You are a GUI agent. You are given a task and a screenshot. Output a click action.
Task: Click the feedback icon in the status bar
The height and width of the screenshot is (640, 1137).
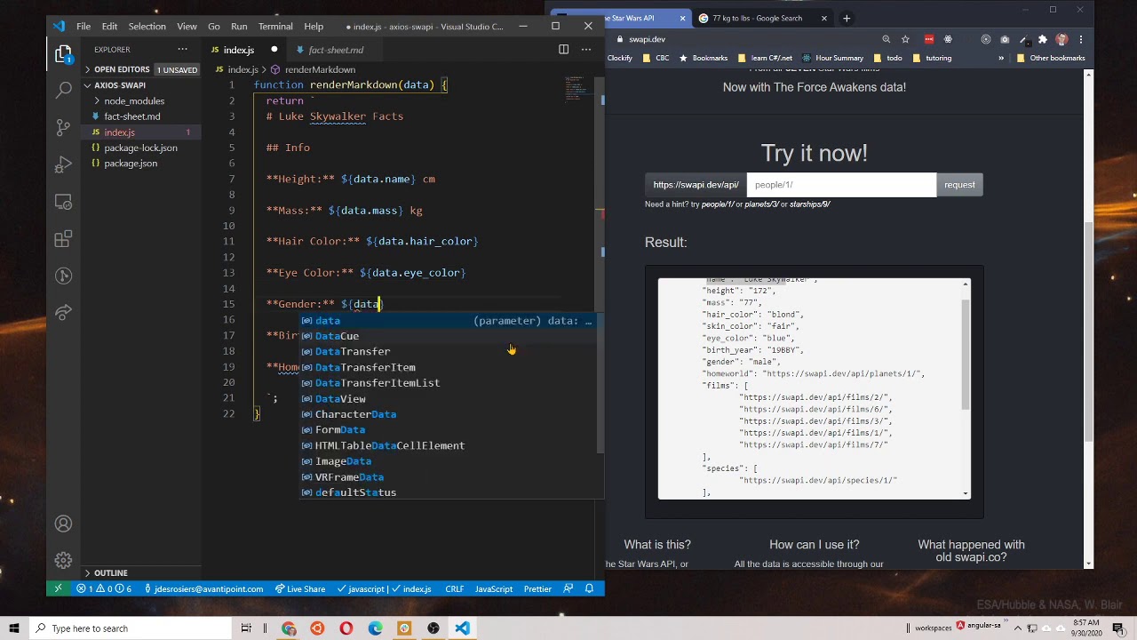pyautogui.click(x=567, y=588)
